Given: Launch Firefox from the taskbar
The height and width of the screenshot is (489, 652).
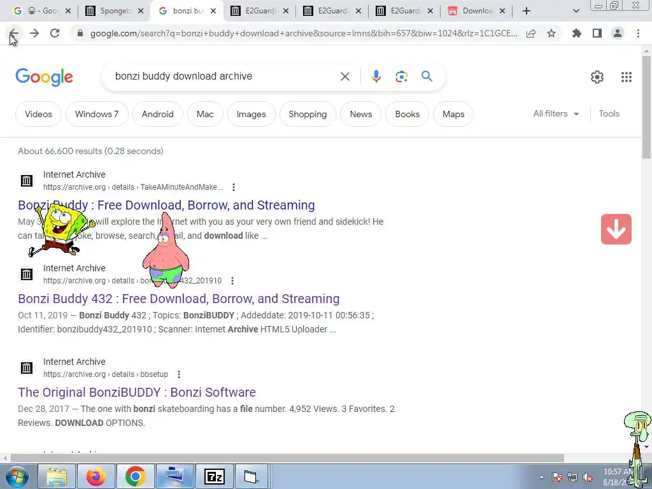Looking at the screenshot, I should tap(96, 476).
